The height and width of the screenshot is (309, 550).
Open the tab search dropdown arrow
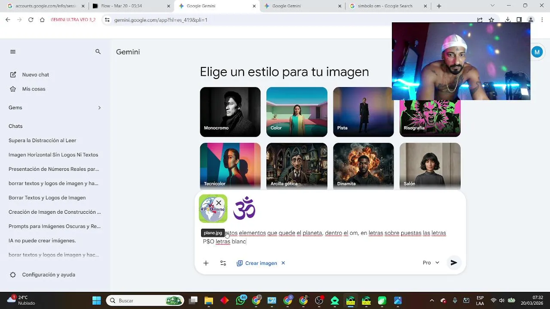[x=492, y=6]
